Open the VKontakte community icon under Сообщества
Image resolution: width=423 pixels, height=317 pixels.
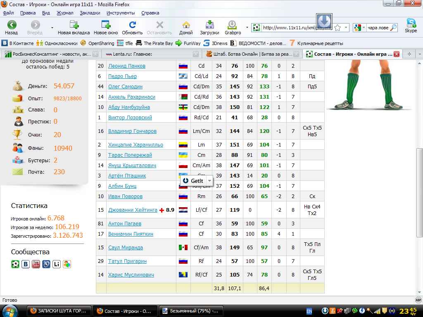tap(26, 264)
